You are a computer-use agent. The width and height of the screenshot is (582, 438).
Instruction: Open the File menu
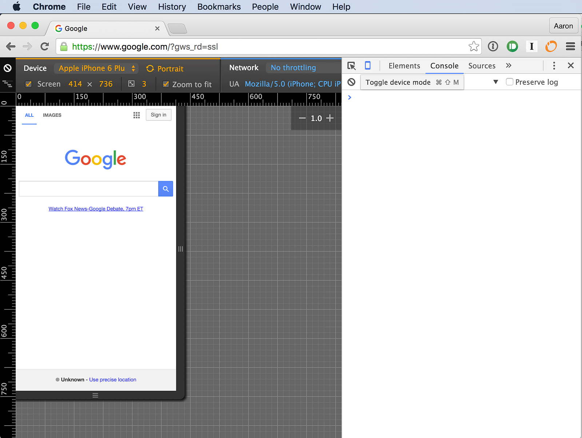(x=84, y=7)
